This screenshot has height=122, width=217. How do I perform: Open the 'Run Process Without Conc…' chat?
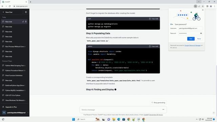pyautogui.click(x=15, y=46)
